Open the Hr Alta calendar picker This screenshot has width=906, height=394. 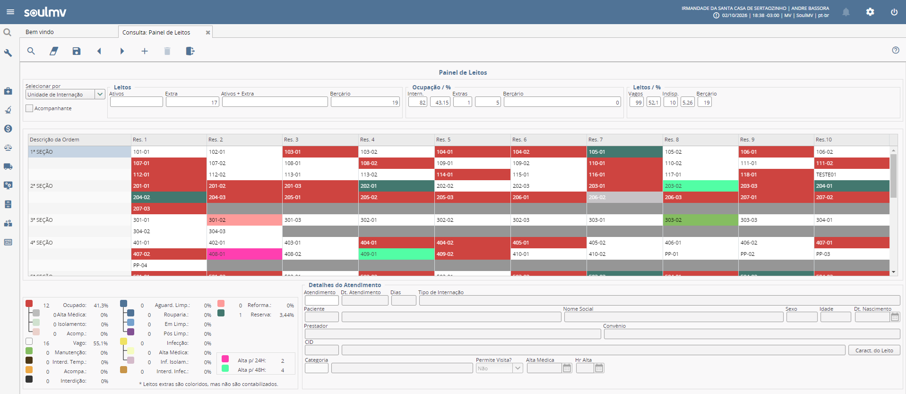pos(599,368)
